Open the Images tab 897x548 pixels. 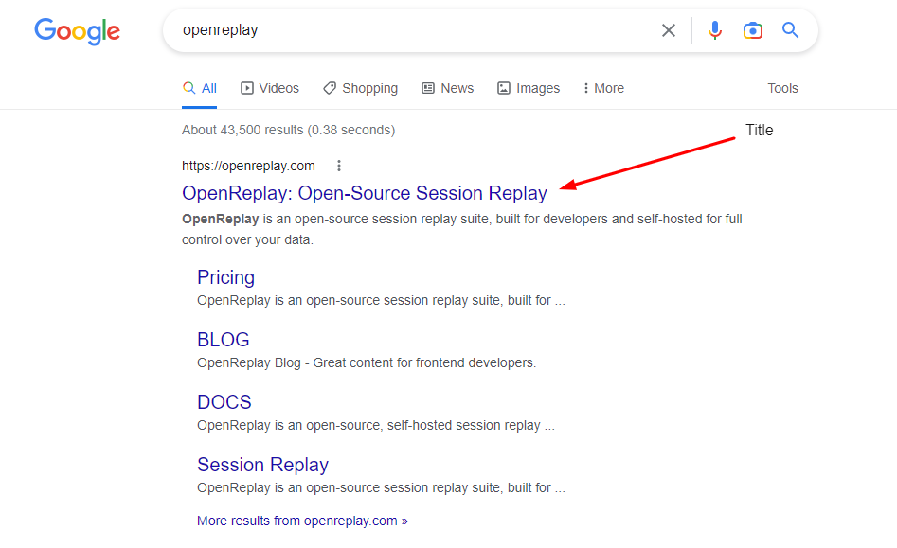point(529,88)
